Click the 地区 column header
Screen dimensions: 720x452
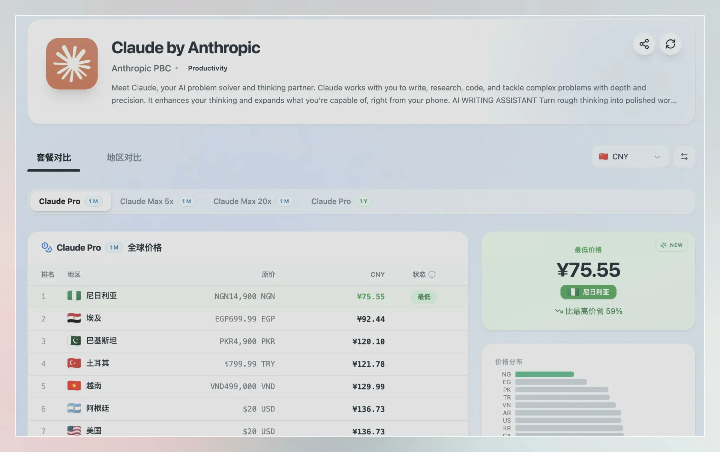coord(74,275)
